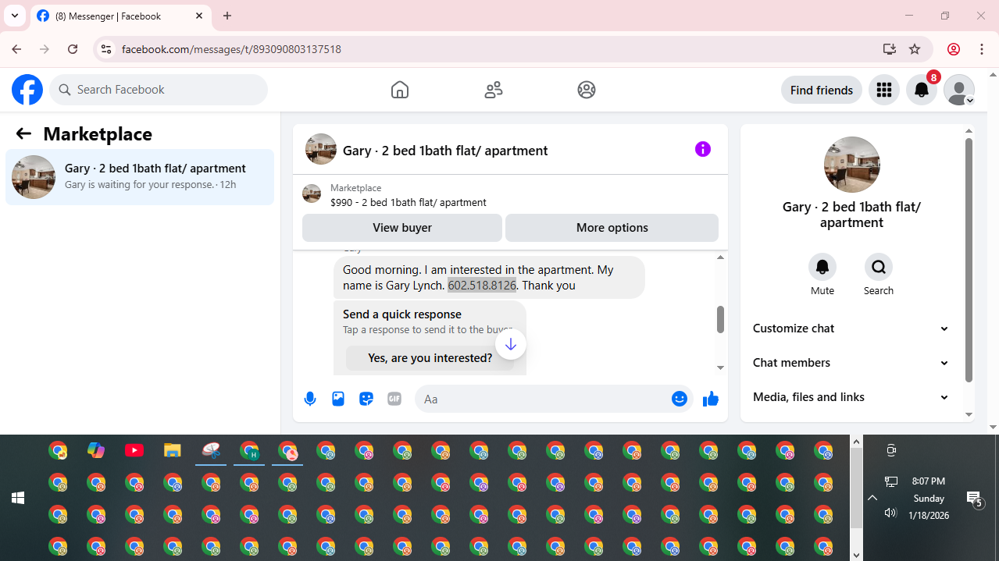
Task: Click the taskbar clock 8:07 PM
Action: tap(929, 481)
